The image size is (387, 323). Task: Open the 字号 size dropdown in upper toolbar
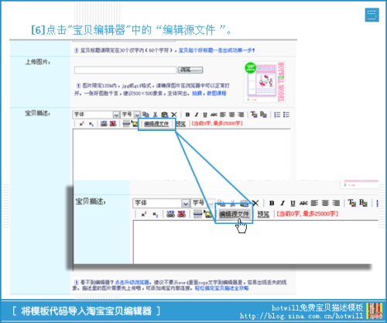coord(131,115)
